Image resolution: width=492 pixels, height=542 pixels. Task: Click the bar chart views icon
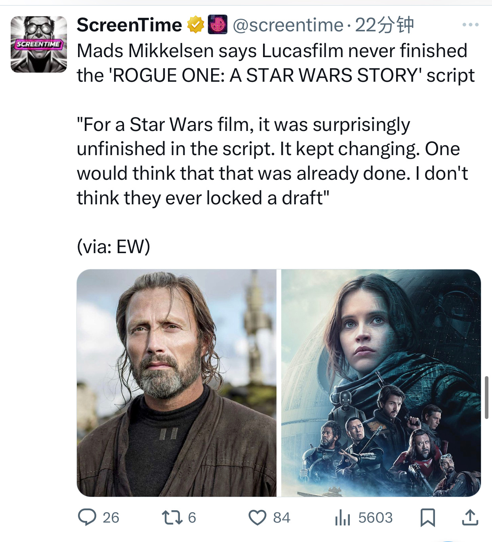coord(342,517)
